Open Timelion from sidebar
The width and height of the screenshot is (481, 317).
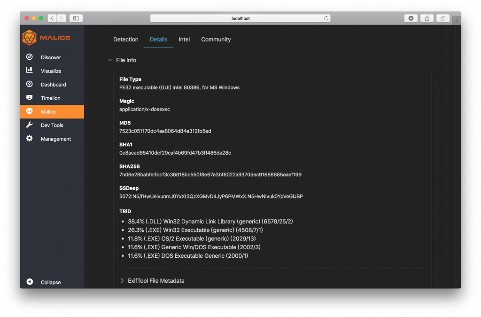51,98
